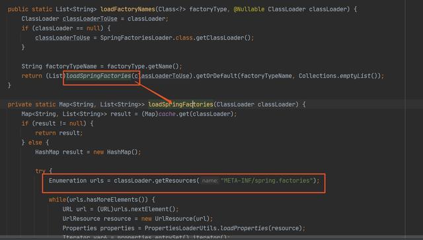Click SpringFactoriesLoader class reference

coord(136,38)
